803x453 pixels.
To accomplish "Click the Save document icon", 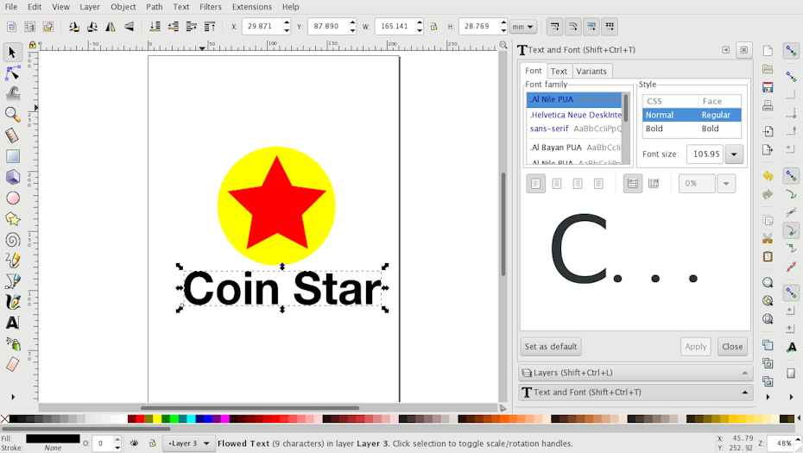I will [768, 87].
